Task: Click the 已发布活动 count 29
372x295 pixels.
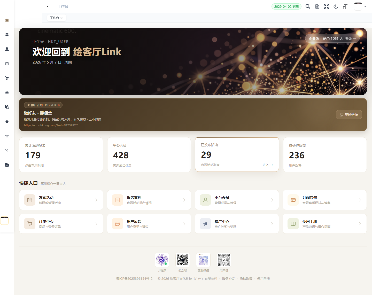Action: pyautogui.click(x=206, y=155)
